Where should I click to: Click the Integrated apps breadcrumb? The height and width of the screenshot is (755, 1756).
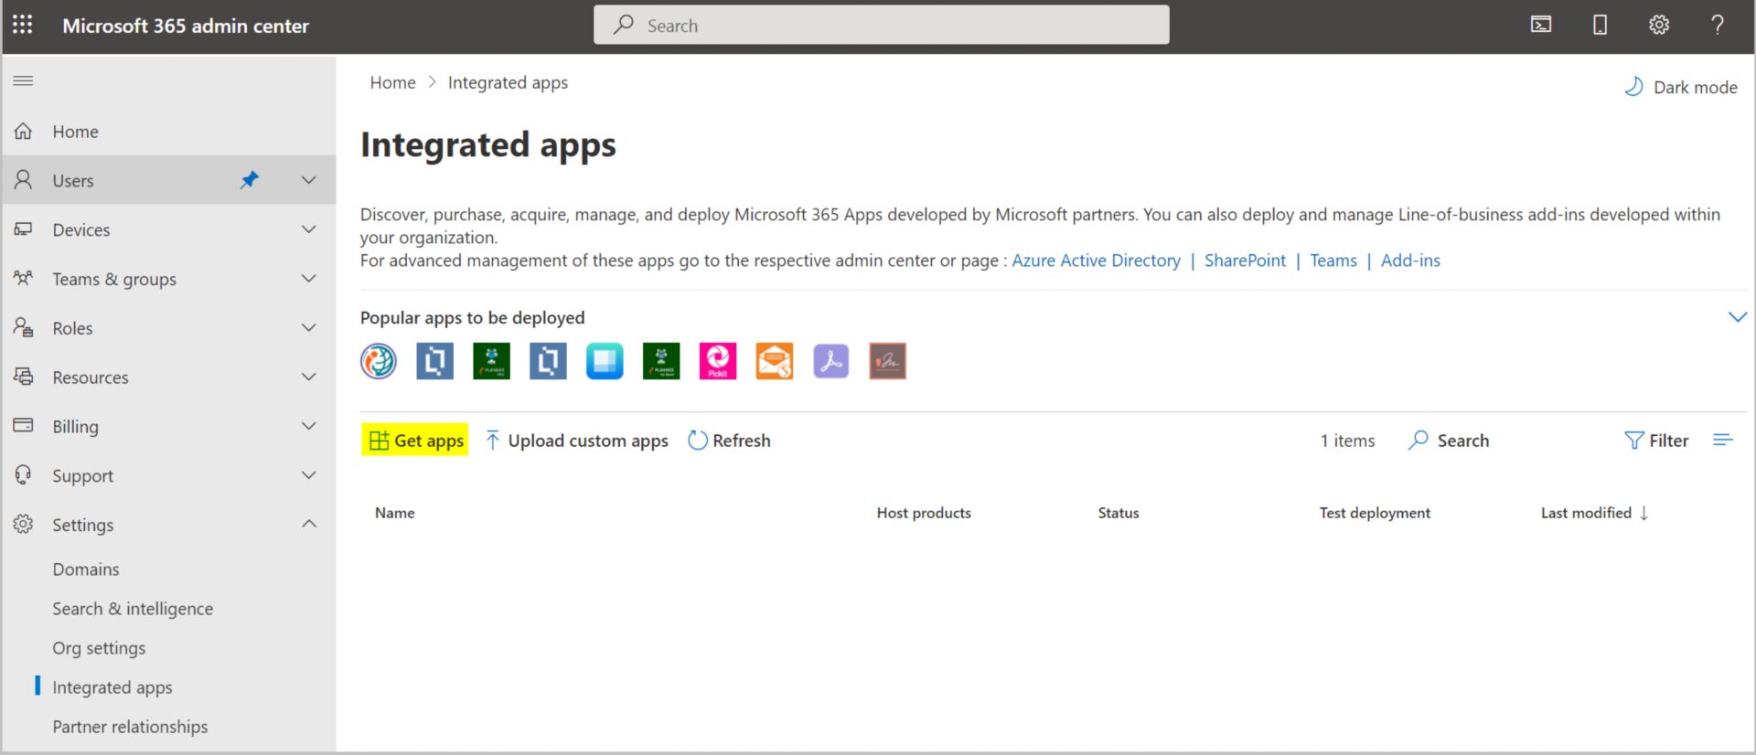[508, 82]
